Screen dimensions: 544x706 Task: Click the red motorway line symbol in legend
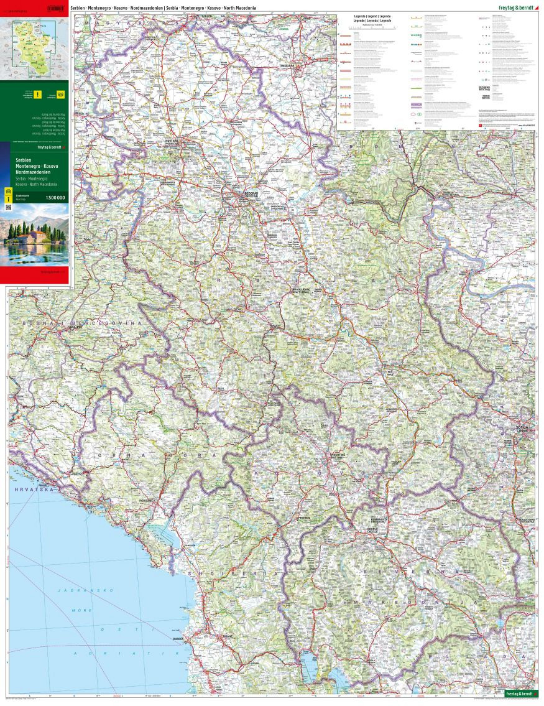tap(345, 37)
